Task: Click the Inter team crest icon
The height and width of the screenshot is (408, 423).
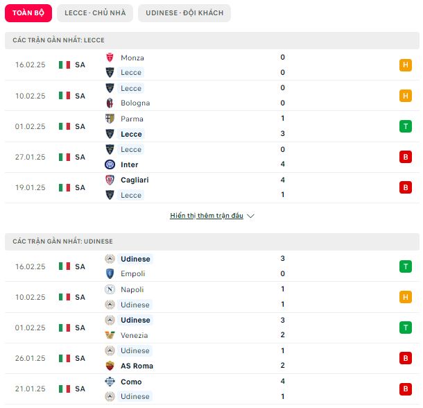Action: [110, 164]
